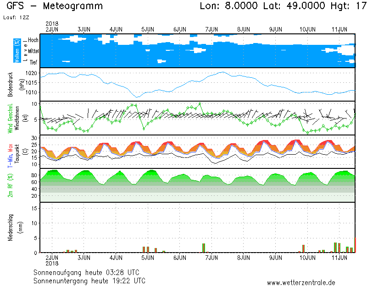367x286 pixels.
Task: Click the "0" value on the precipitation axis
Action: (x=36, y=253)
